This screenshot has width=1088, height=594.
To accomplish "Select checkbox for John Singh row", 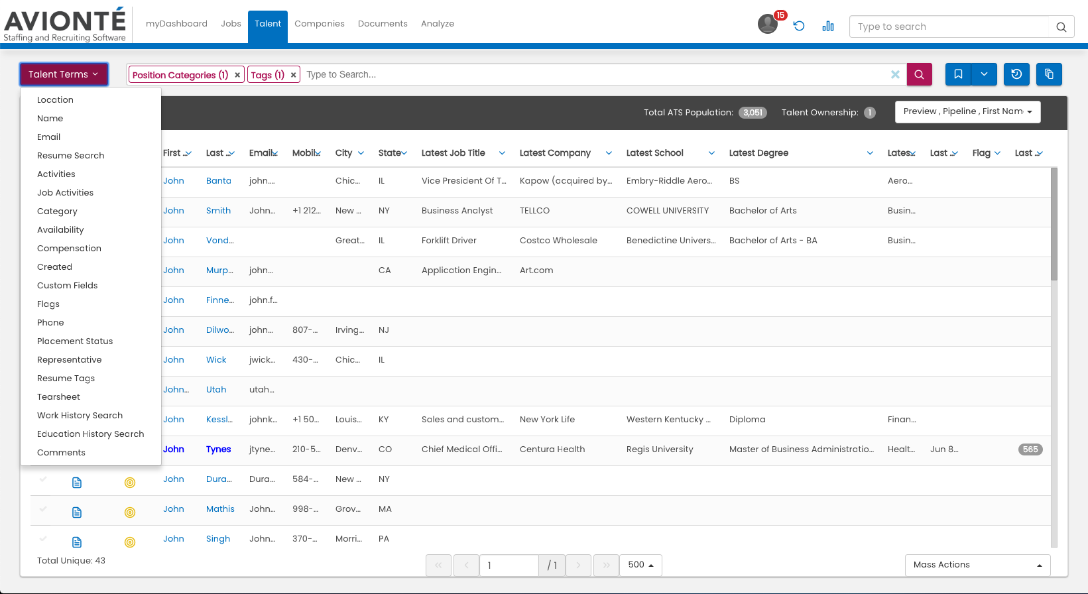I will coord(43,538).
